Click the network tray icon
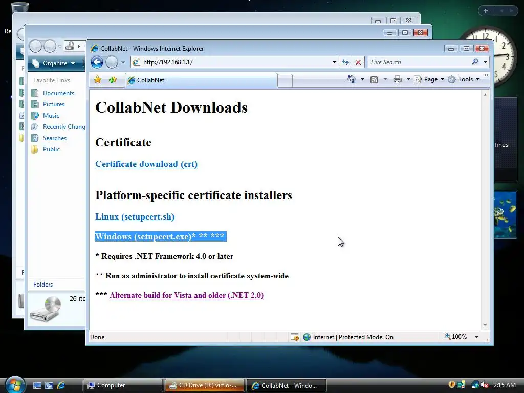The height and width of the screenshot is (393, 524). click(x=474, y=385)
